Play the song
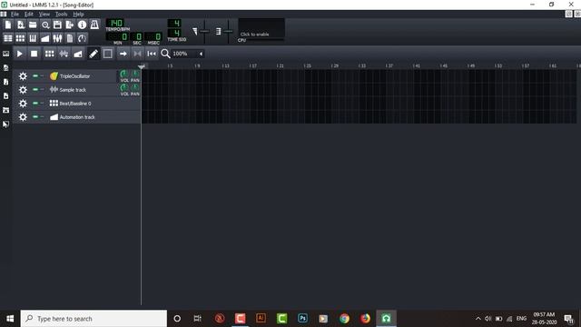Image resolution: width=581 pixels, height=327 pixels. click(20, 54)
